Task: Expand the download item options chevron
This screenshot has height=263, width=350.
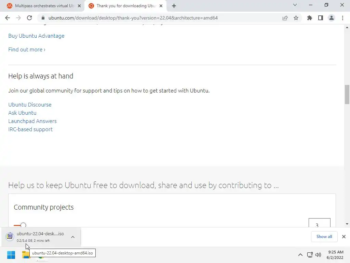Action: 73,237
